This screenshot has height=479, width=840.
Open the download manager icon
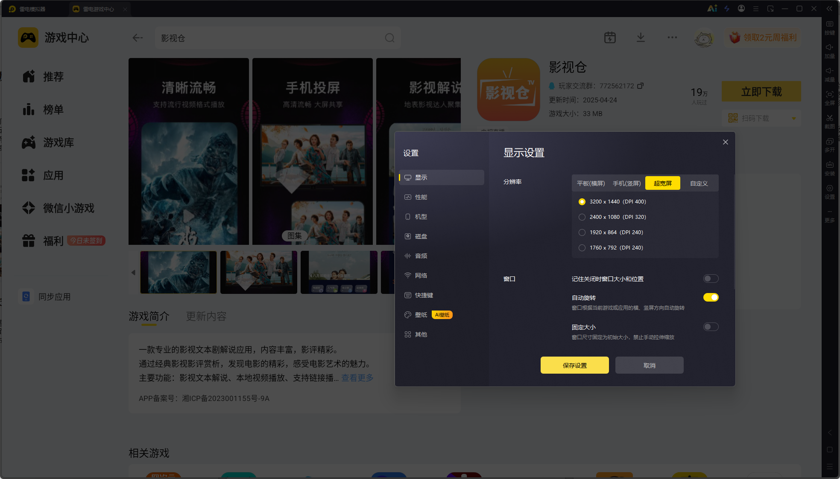coord(641,38)
